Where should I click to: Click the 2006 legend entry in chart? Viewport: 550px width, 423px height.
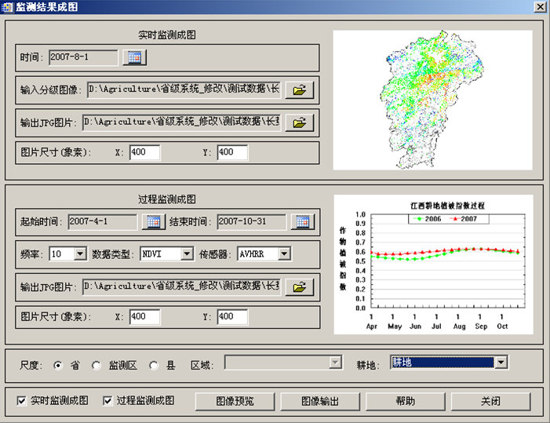pos(428,219)
